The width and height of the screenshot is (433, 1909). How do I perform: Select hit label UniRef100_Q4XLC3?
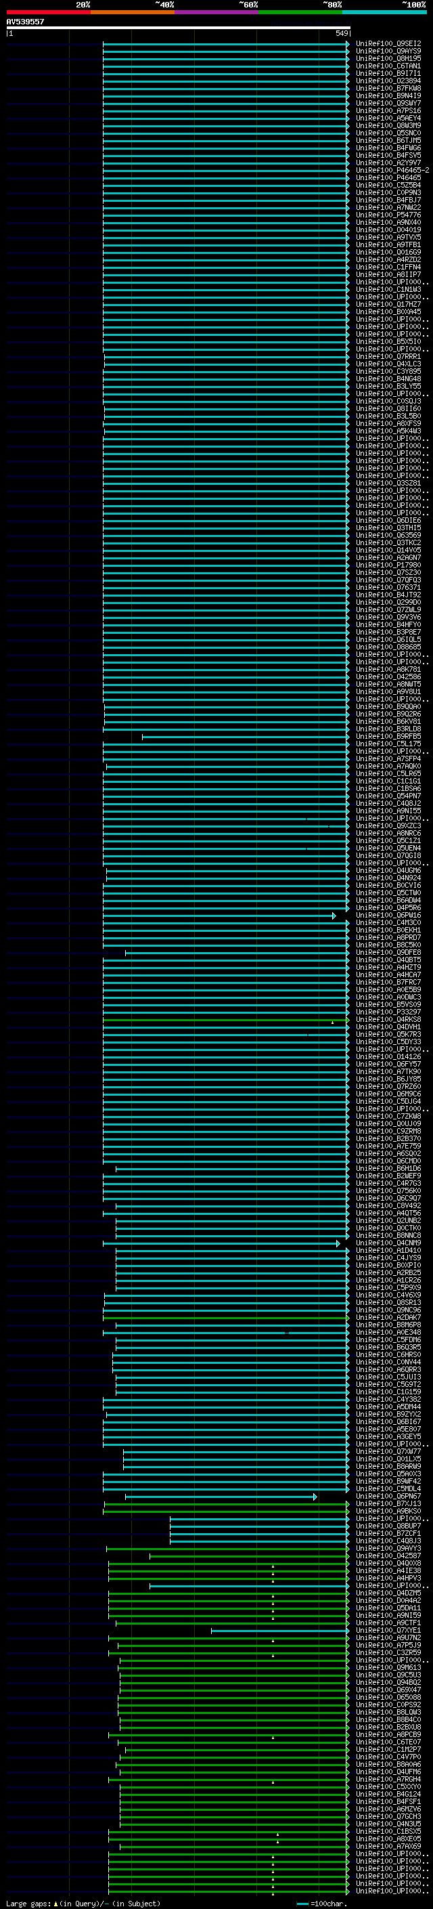[388, 364]
